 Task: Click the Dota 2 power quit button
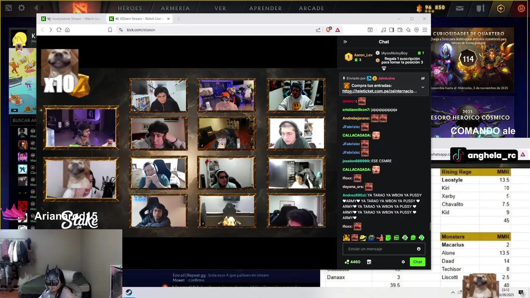[x=521, y=8]
